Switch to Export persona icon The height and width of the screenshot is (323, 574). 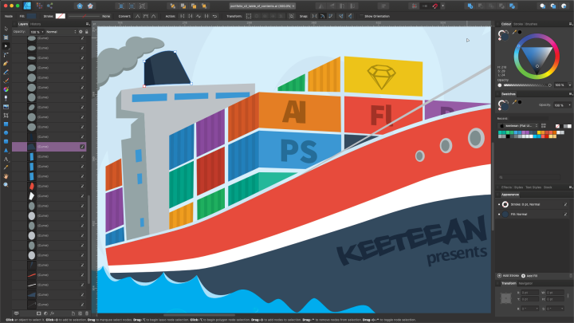click(x=49, y=6)
